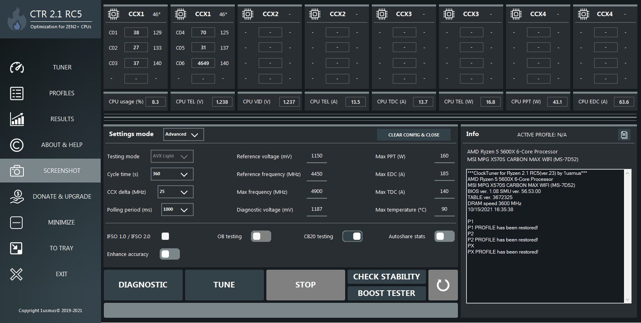Expand the Cycle time 360 dropdown

point(172,174)
